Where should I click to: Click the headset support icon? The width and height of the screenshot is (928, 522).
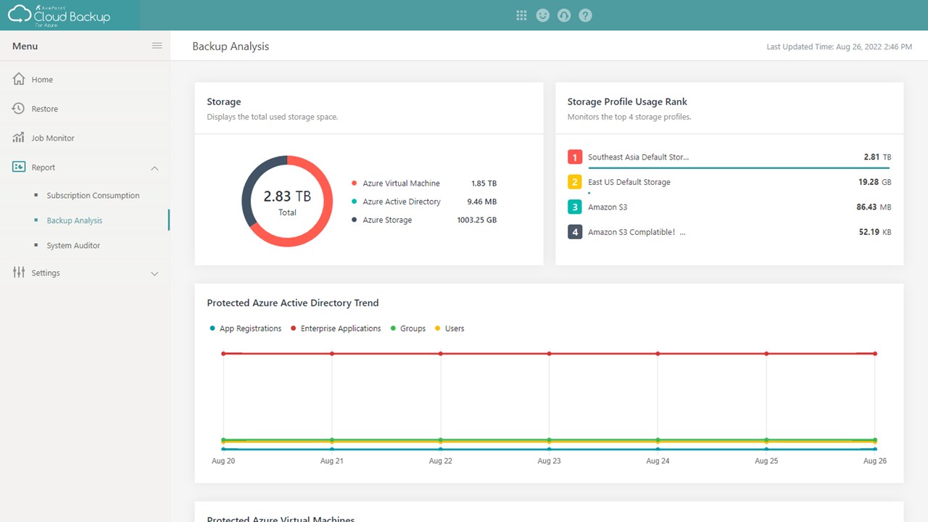coord(564,15)
